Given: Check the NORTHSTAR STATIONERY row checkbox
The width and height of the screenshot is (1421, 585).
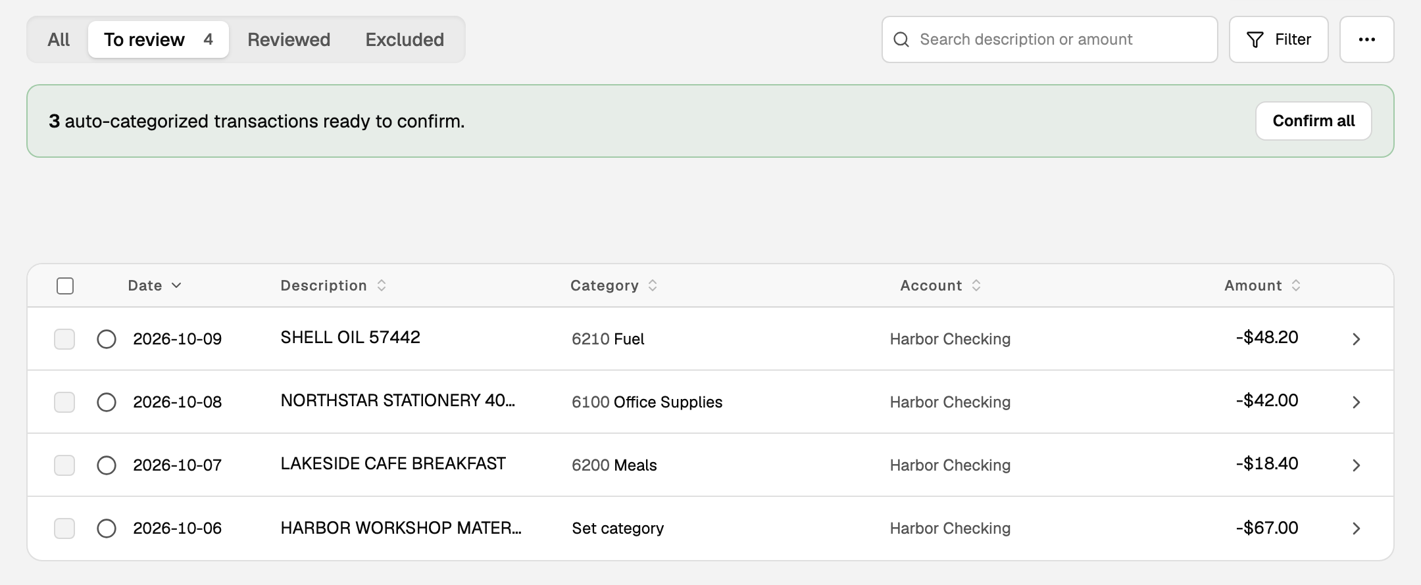Looking at the screenshot, I should (x=64, y=402).
